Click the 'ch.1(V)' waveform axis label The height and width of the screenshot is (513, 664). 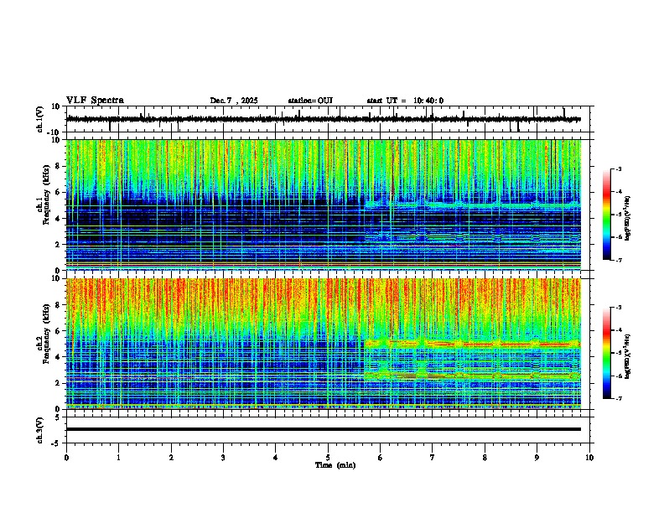point(40,119)
